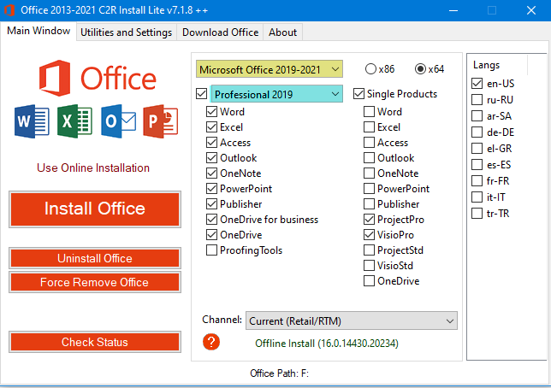Check Outlook under Single Products
551x388 pixels.
pyautogui.click(x=369, y=158)
